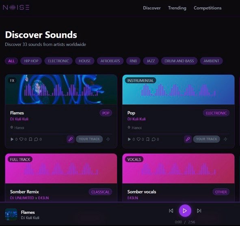The width and height of the screenshot is (240, 226).
Task: Click the FULL TRACK tag on Somber Remix
Action: coord(20,159)
